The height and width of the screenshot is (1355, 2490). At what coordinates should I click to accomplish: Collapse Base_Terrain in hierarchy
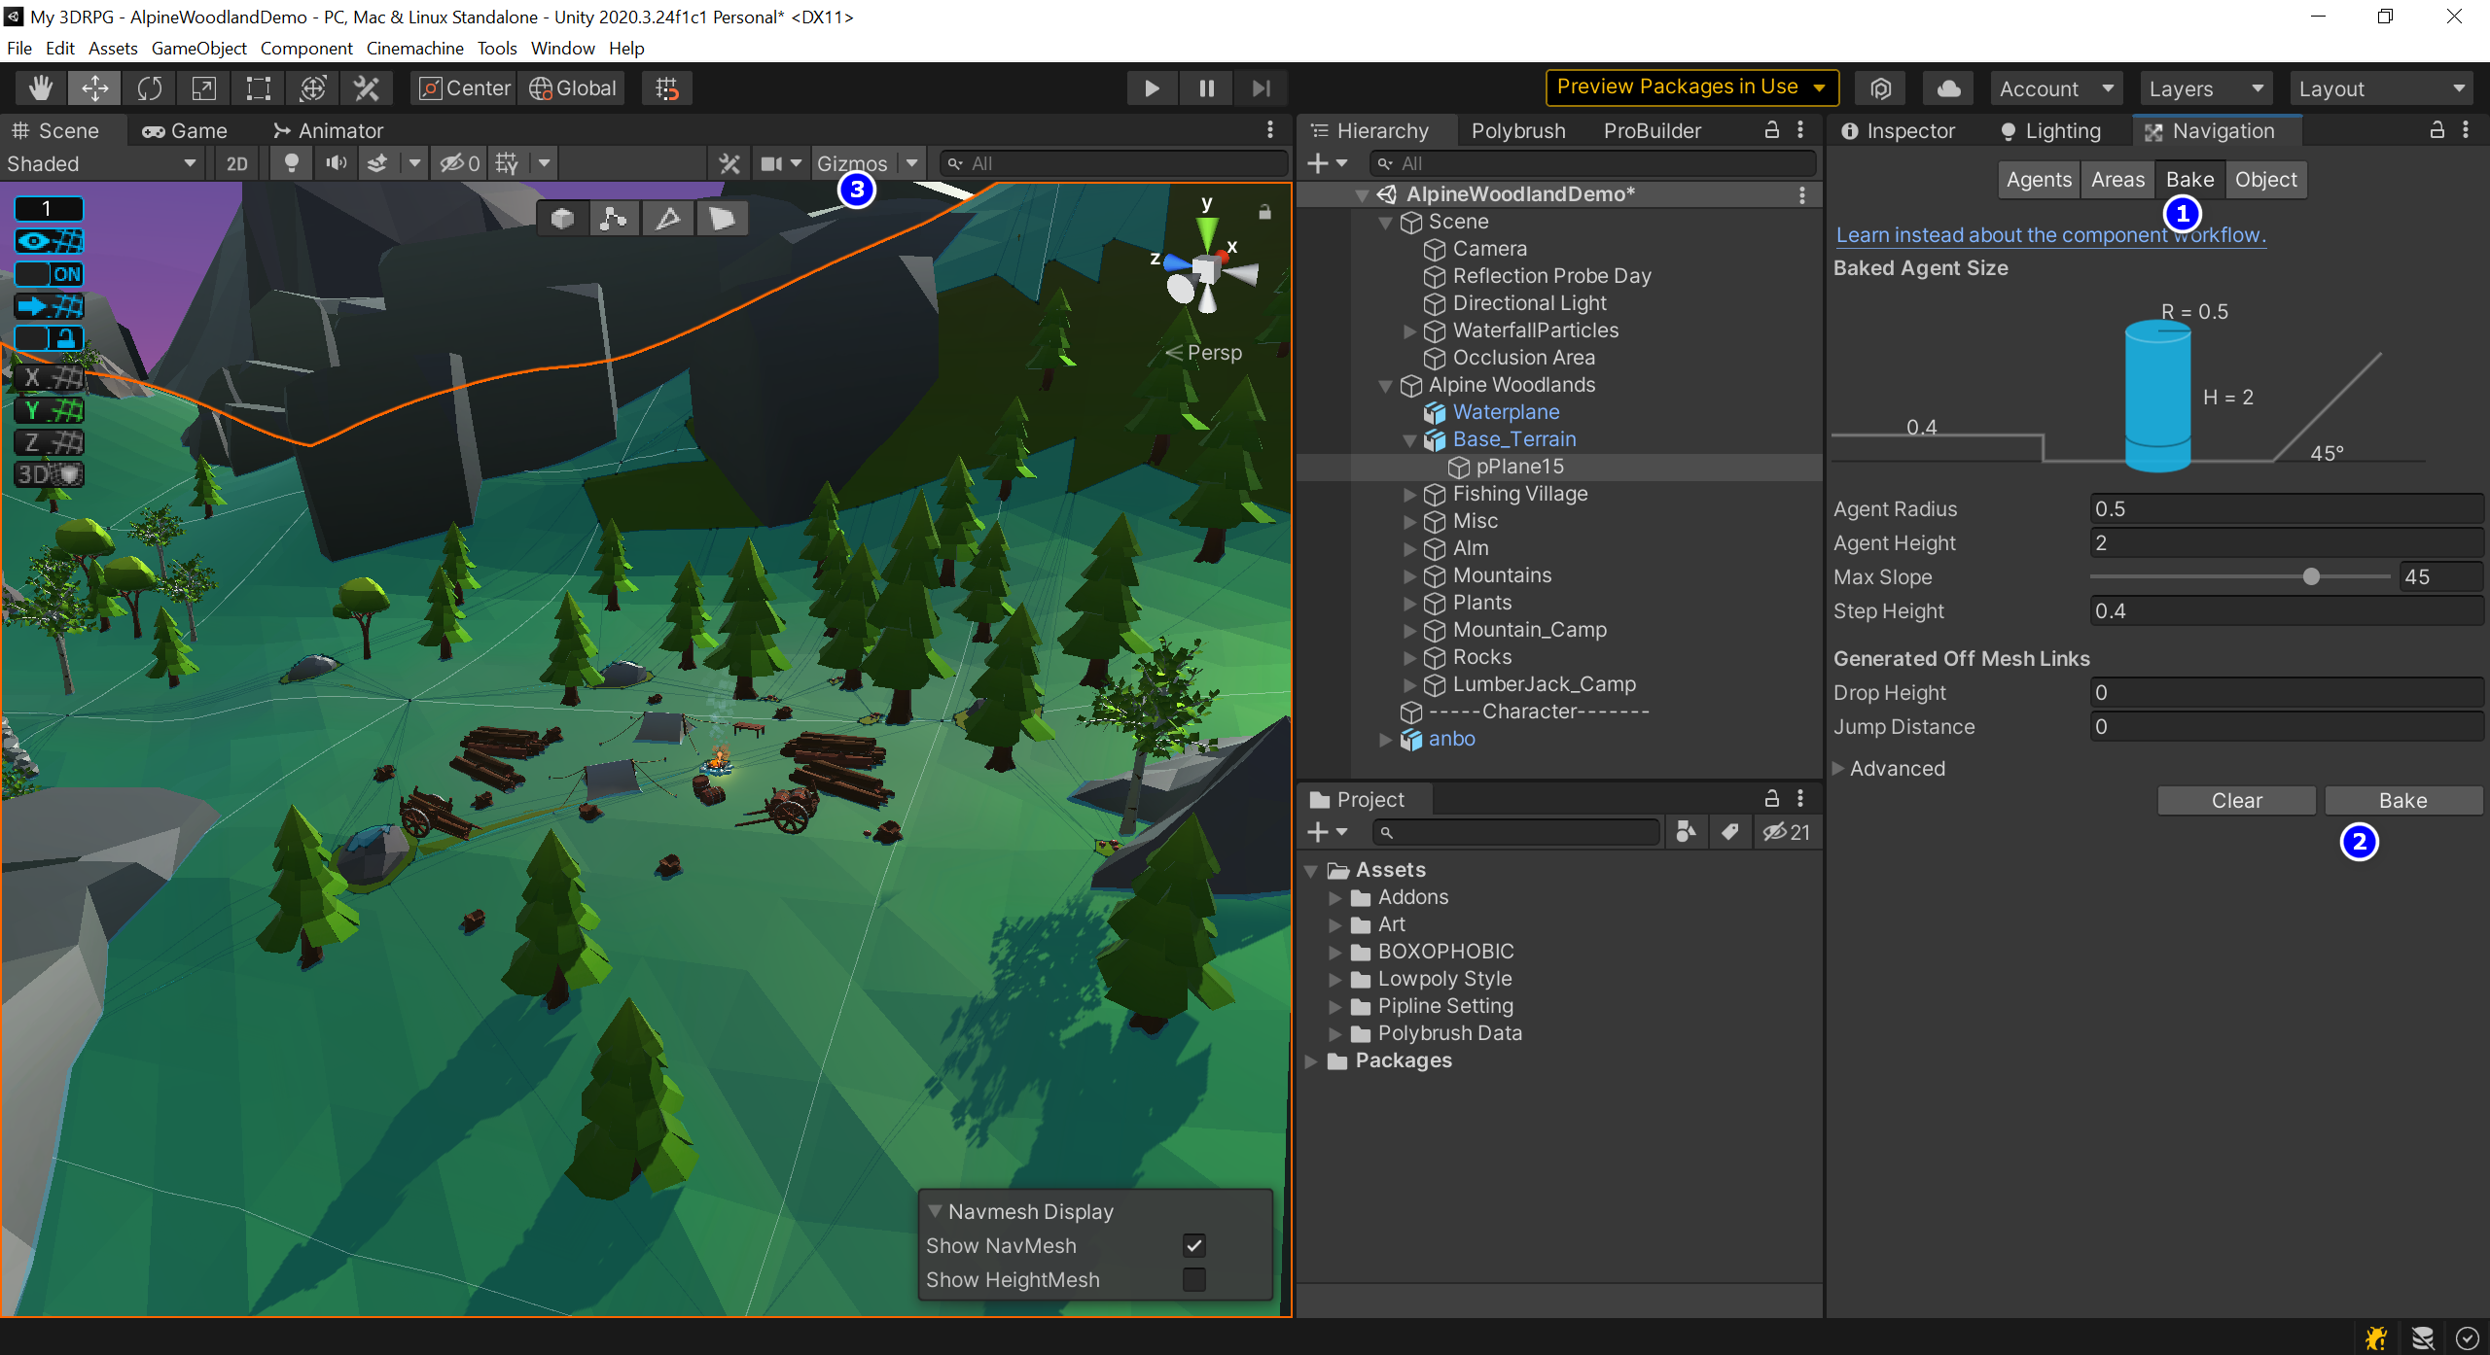(x=1409, y=440)
